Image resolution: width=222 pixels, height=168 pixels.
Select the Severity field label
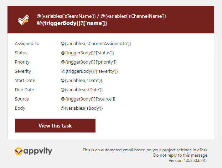click(23, 71)
